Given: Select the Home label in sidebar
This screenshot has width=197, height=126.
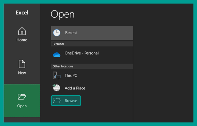Looking at the screenshot, I should click(22, 40).
